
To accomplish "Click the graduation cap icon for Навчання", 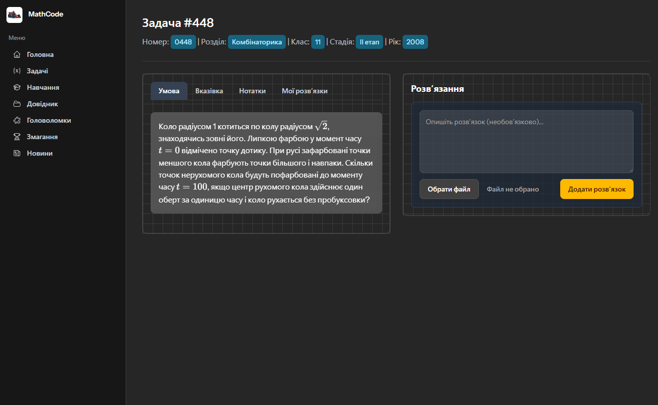I will (17, 87).
